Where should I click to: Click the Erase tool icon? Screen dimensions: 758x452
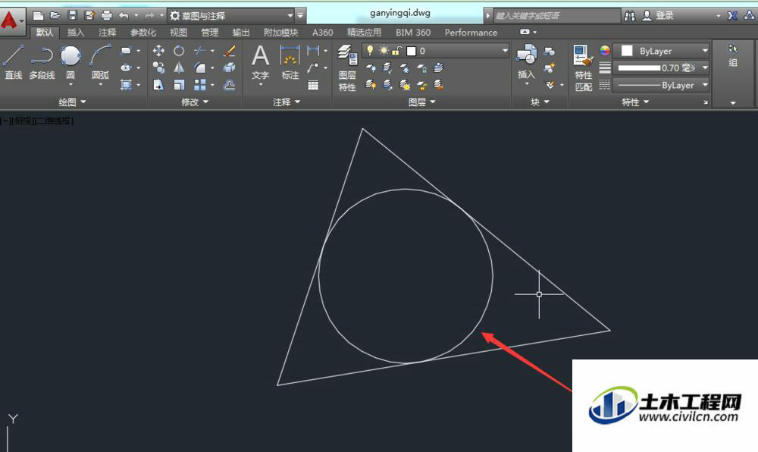tap(230, 51)
